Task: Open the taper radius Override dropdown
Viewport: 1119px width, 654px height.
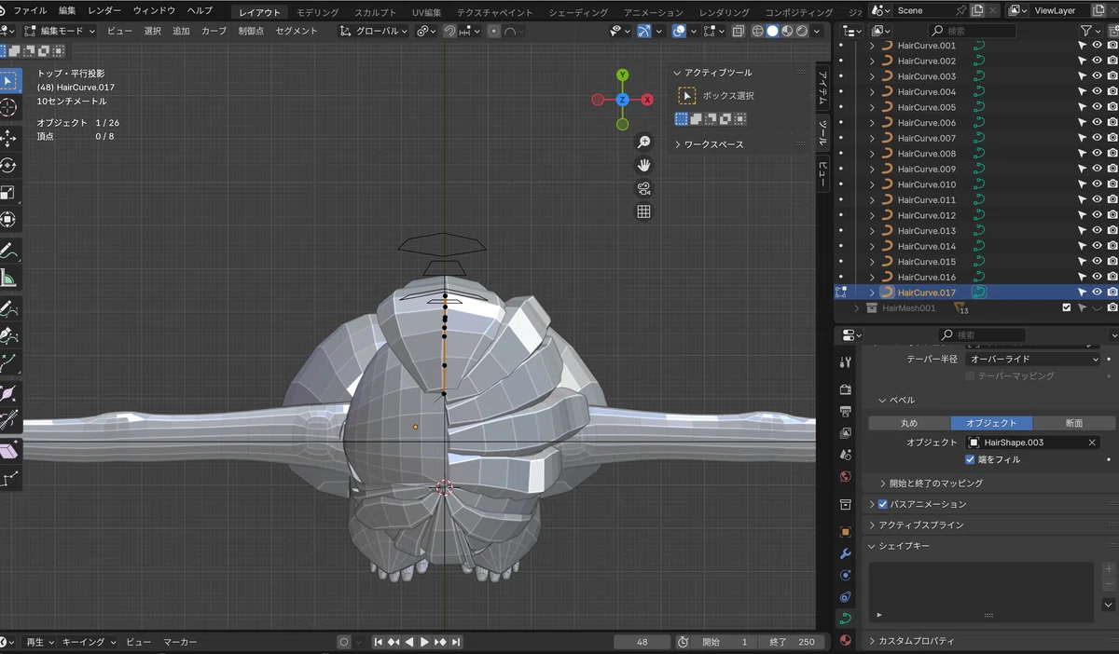Action: pos(1034,359)
